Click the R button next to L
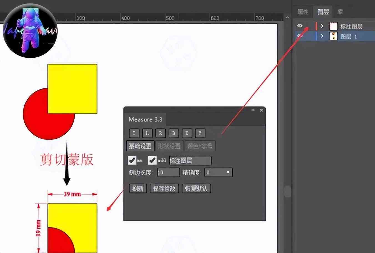This screenshot has height=253, width=375. click(160, 133)
